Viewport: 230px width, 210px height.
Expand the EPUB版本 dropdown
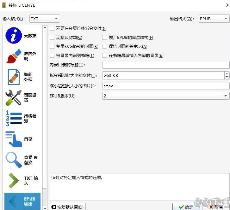[166, 96]
